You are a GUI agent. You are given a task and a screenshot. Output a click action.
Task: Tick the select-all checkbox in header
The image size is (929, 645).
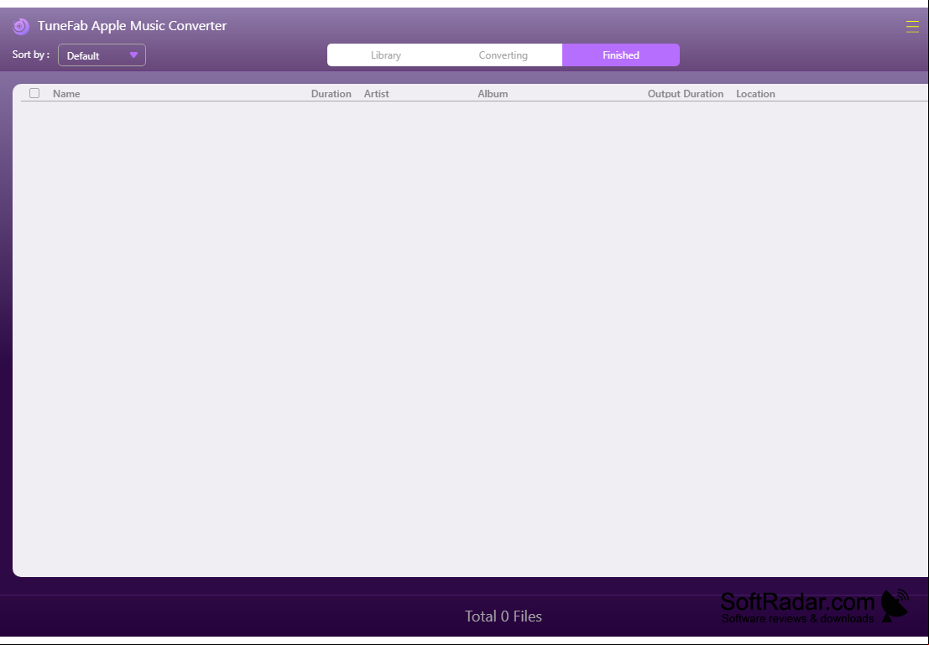point(34,93)
